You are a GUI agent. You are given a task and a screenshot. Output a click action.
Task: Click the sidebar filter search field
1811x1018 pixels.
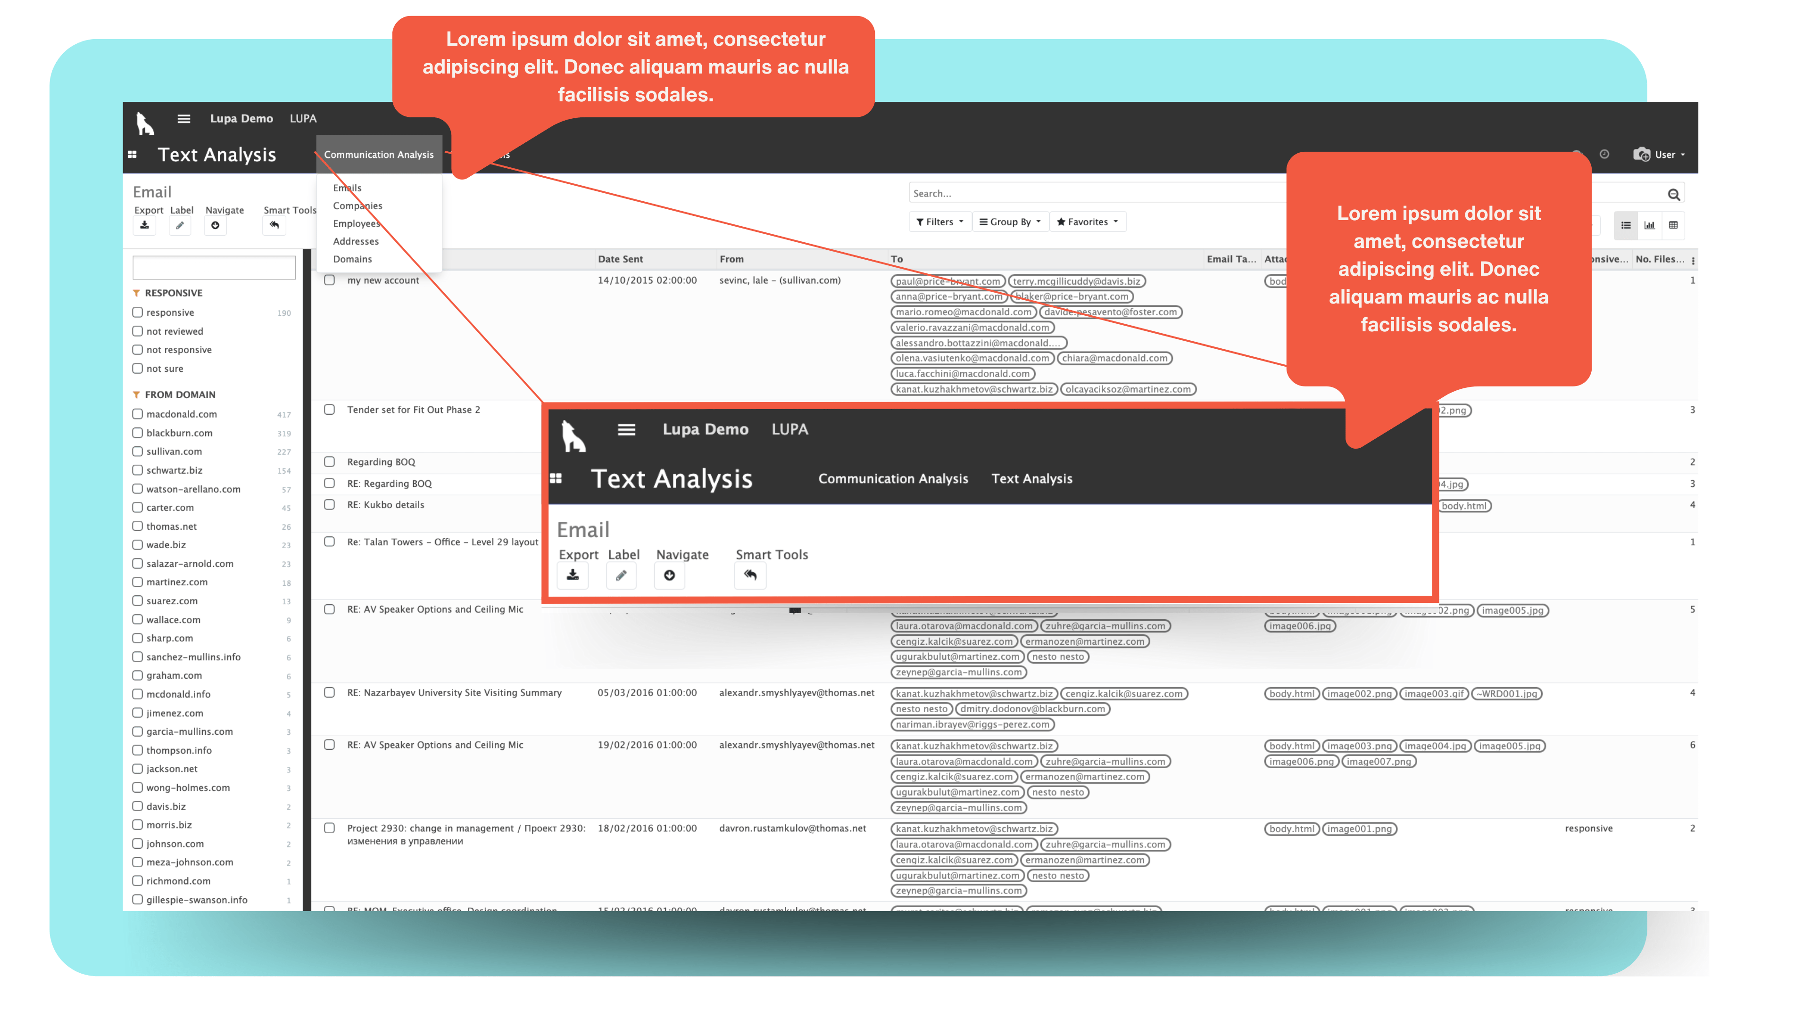214,268
